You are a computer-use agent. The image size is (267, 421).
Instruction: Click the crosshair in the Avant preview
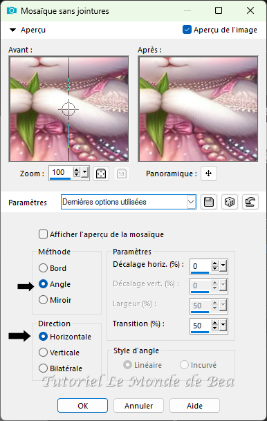[68, 109]
